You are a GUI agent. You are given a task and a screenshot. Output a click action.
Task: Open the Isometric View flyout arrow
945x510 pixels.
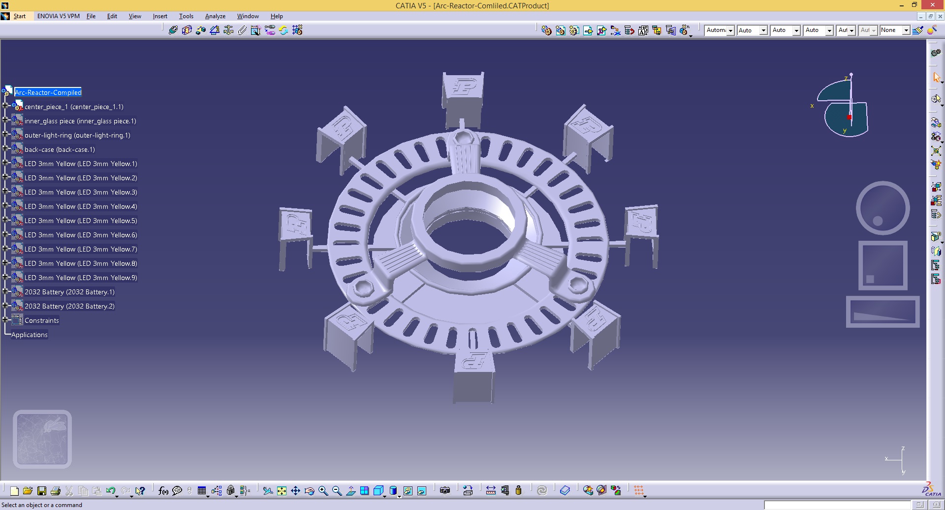click(385, 496)
